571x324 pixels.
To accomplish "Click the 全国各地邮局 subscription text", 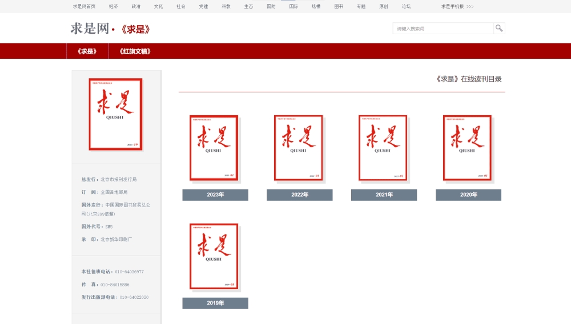I will (114, 192).
